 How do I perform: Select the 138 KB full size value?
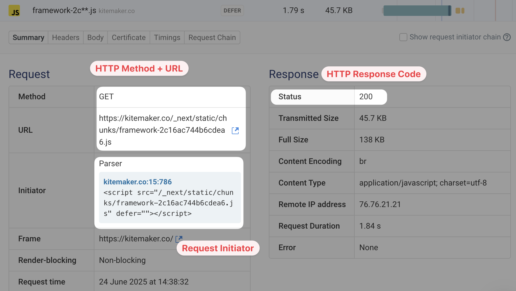[x=372, y=140]
